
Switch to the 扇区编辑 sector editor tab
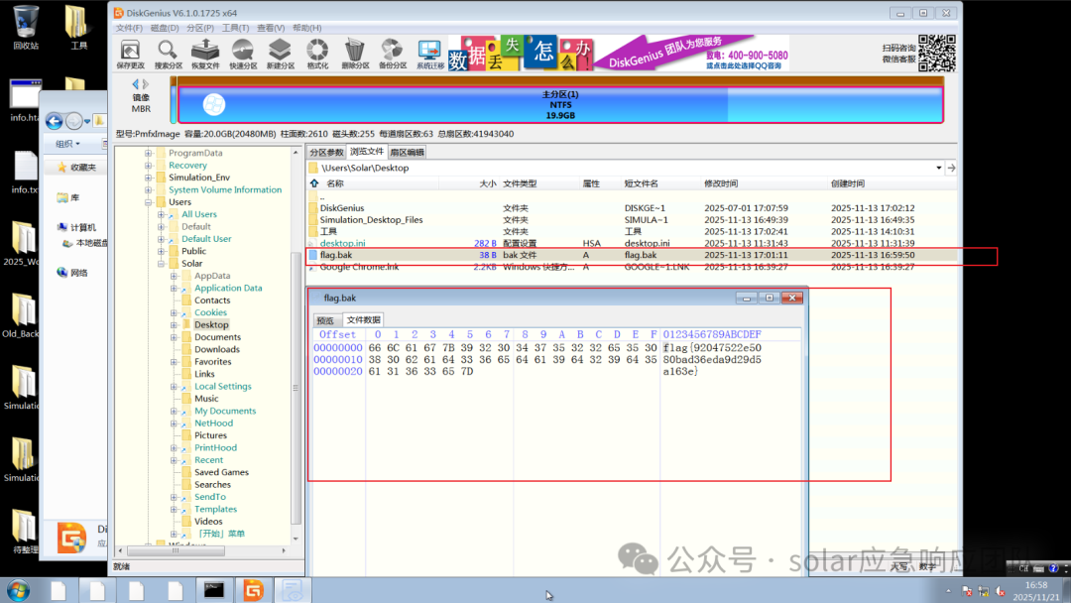point(408,153)
